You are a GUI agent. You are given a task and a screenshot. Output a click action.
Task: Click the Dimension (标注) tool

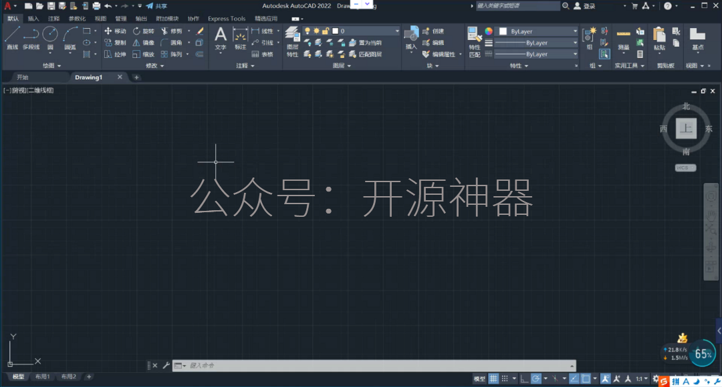click(240, 37)
